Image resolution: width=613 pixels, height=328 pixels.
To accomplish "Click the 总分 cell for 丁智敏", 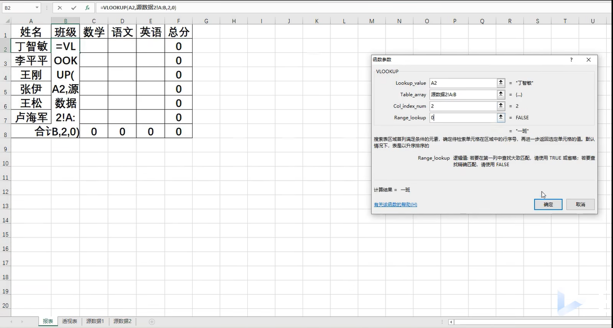I will [178, 47].
